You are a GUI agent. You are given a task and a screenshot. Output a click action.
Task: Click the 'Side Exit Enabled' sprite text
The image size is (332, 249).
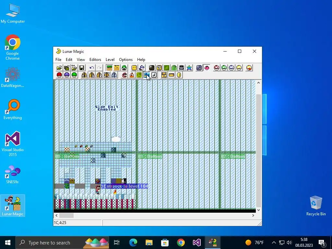[x=107, y=108]
